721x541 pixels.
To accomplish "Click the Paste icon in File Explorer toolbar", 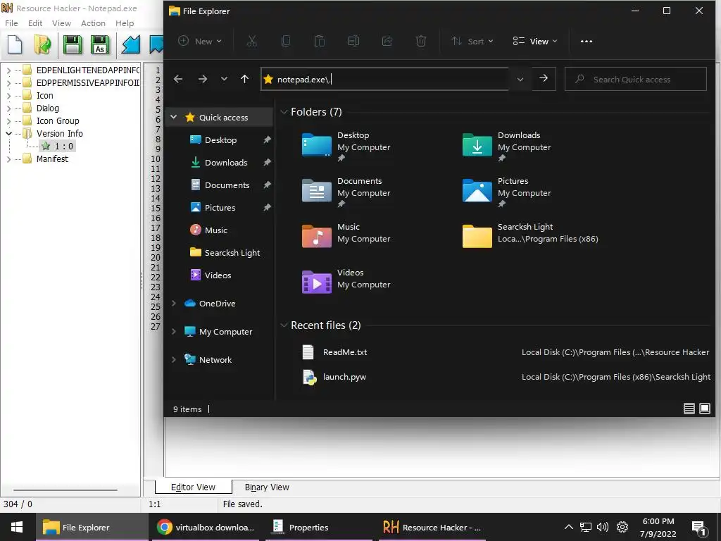I will click(319, 41).
